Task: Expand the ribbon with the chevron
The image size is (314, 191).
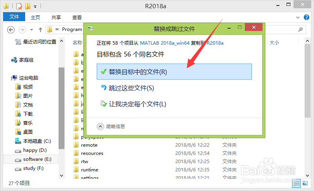Action: 298,17
